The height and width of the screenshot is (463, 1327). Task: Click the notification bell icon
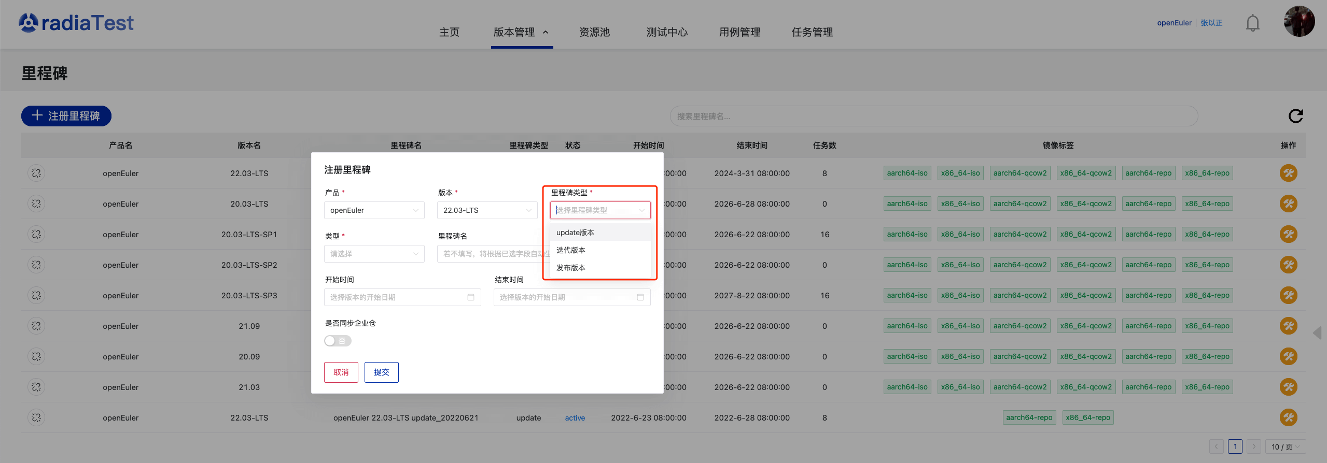(x=1252, y=23)
